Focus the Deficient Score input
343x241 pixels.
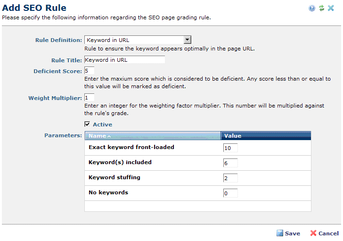tap(89, 71)
